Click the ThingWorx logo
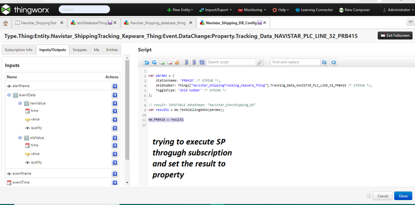The image size is (415, 205). click(x=25, y=10)
